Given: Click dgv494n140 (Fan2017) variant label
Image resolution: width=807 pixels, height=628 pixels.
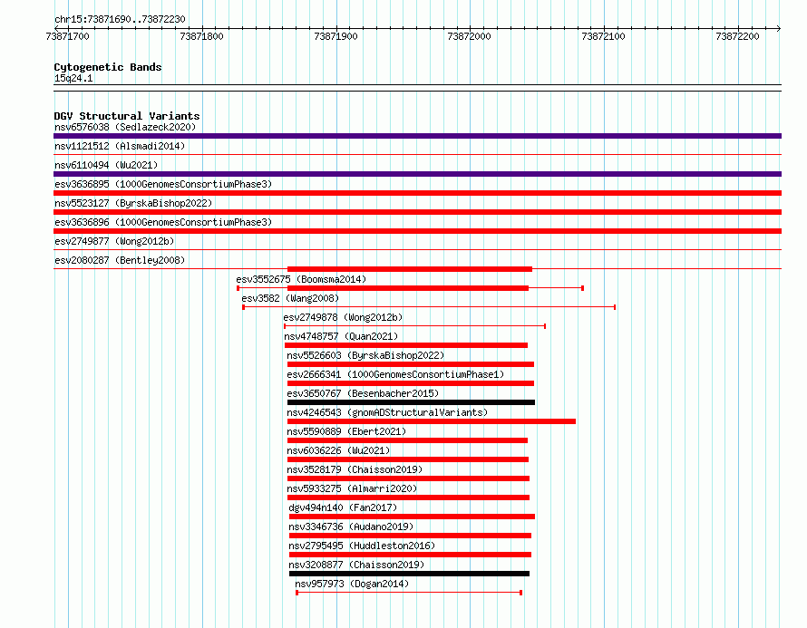Looking at the screenshot, I should point(343,507).
